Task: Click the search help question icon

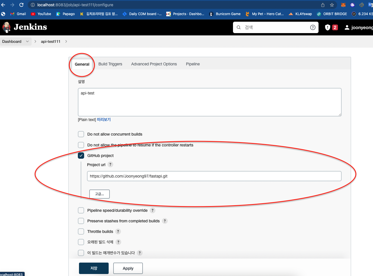Action: (x=313, y=27)
